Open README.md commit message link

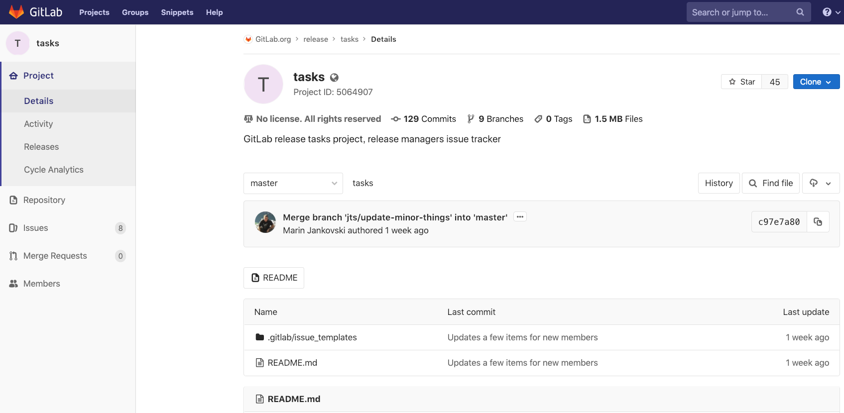[x=522, y=363]
